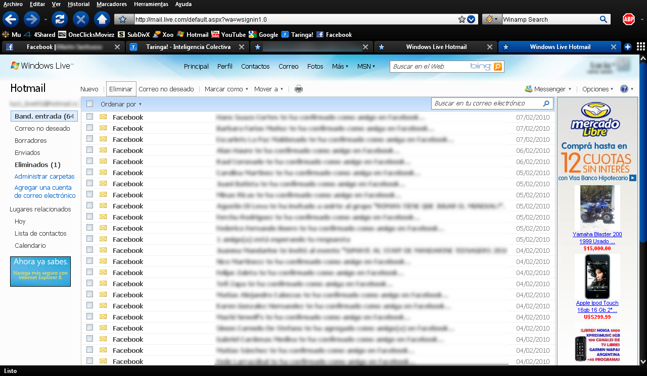The height and width of the screenshot is (376, 647).
Task: Click the inbox search magnifier icon
Action: 546,103
